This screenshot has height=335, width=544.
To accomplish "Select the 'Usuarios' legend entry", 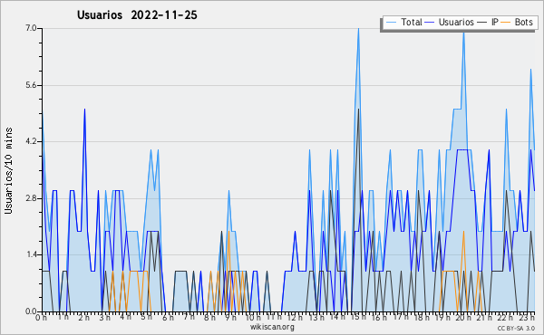I will (x=456, y=22).
